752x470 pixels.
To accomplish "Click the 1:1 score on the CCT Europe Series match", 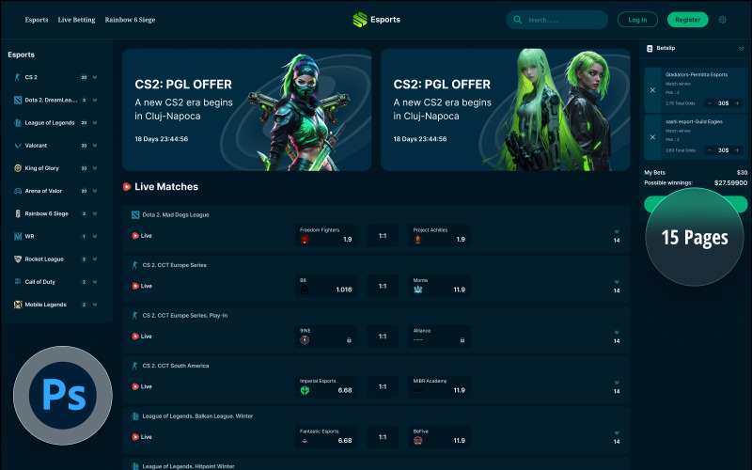I will tap(383, 286).
